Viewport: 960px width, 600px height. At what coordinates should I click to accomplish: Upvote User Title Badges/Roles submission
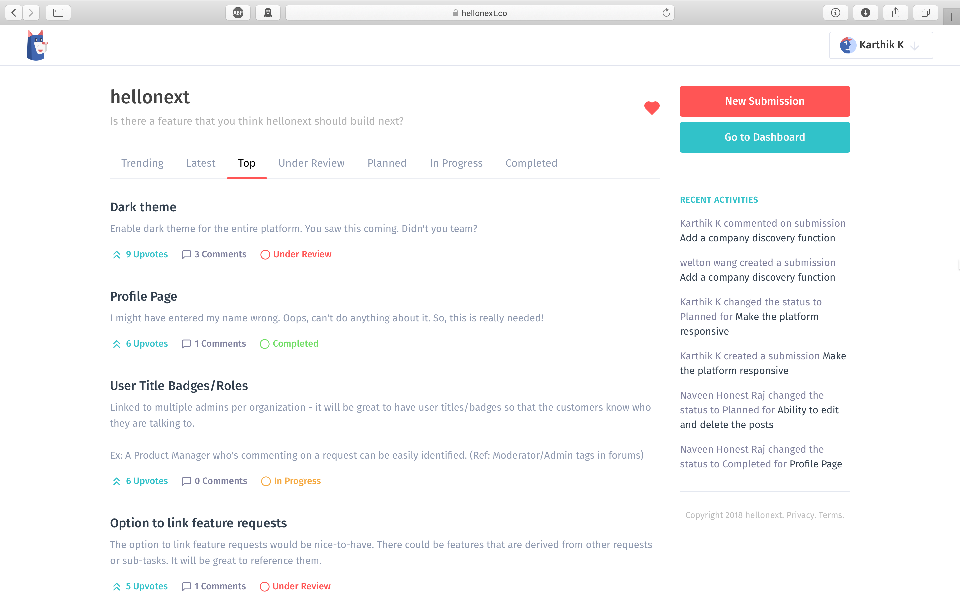coord(140,481)
